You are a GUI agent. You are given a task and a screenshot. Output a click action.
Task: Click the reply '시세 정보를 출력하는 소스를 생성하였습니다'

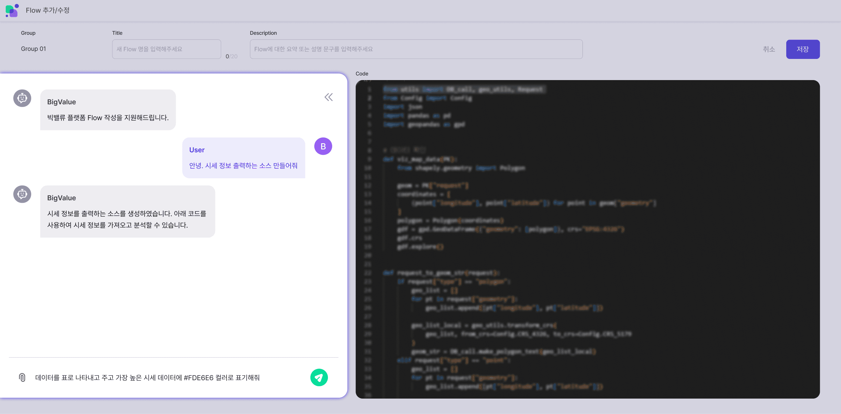[127, 219]
